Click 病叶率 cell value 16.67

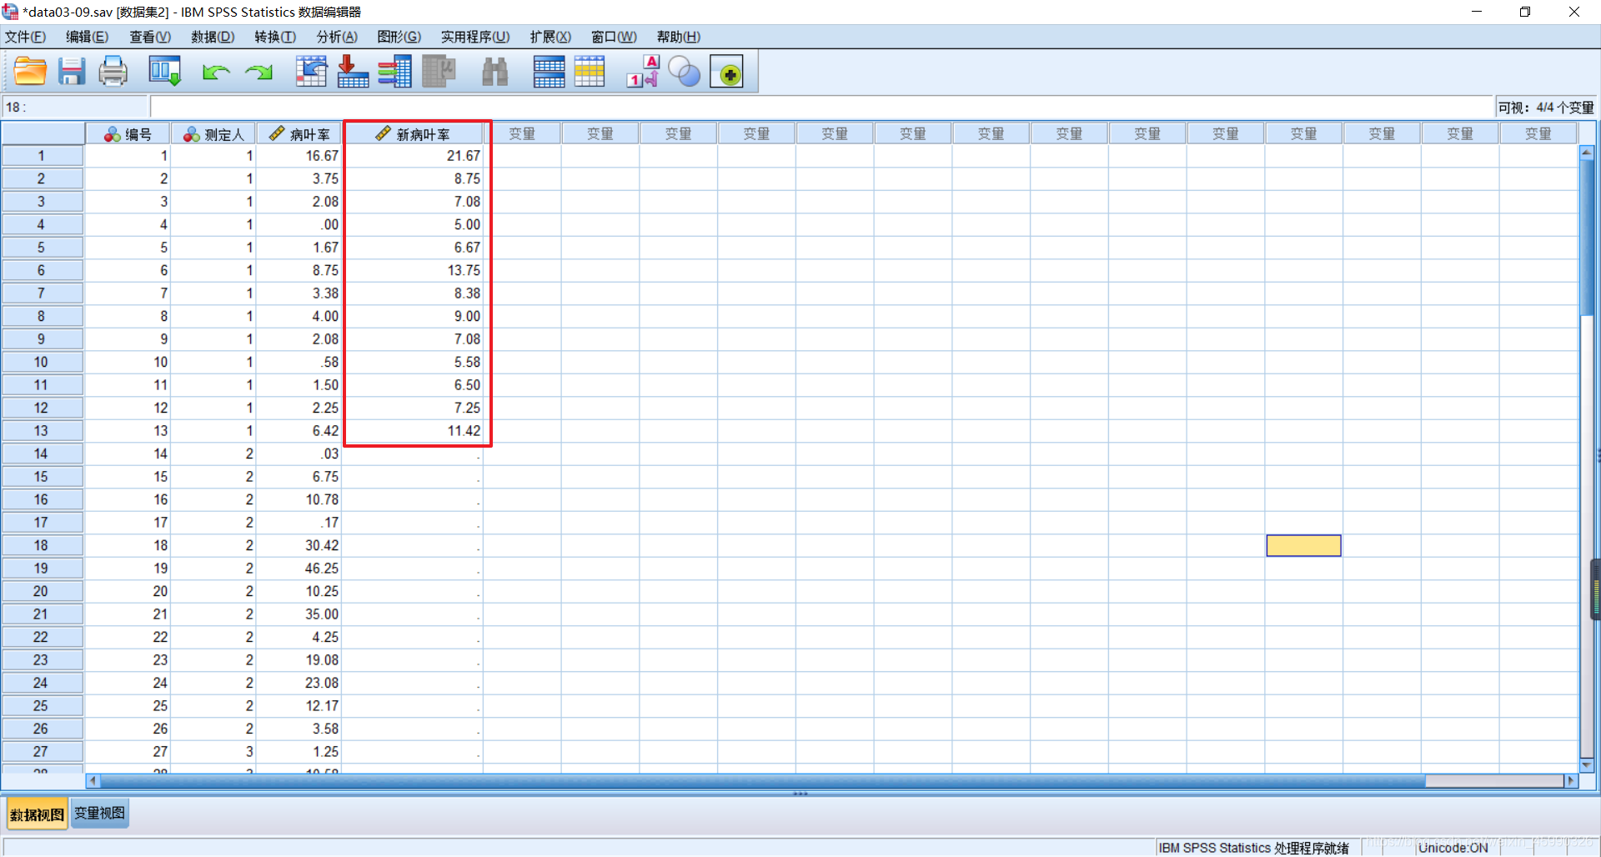(x=299, y=156)
